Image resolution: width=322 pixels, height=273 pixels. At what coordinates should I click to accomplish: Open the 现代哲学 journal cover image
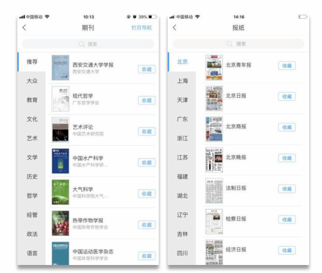[x=60, y=99]
